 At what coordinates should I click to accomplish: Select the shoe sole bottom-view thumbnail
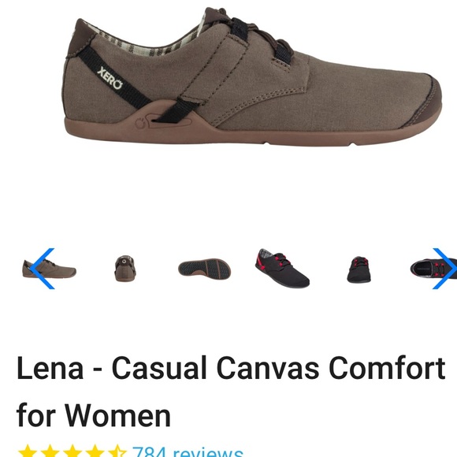(x=204, y=268)
